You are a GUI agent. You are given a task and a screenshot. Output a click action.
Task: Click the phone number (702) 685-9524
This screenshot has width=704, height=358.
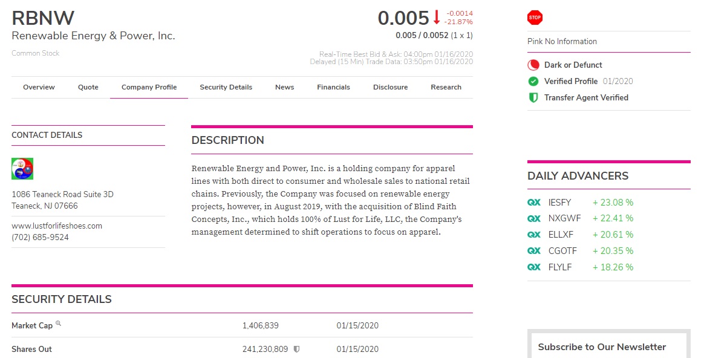point(41,237)
